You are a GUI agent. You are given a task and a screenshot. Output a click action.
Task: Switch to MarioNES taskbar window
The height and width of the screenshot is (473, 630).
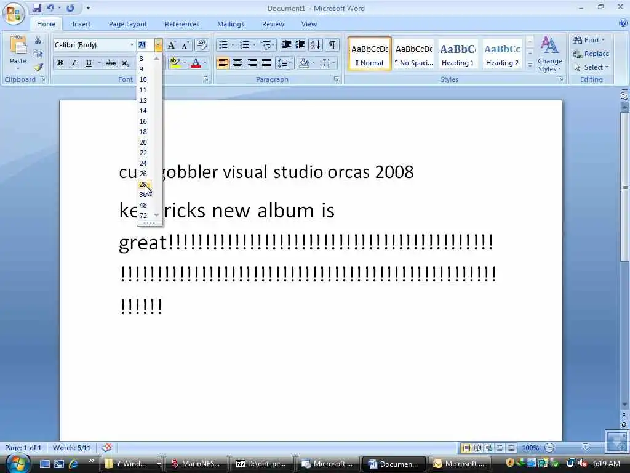tap(196, 464)
